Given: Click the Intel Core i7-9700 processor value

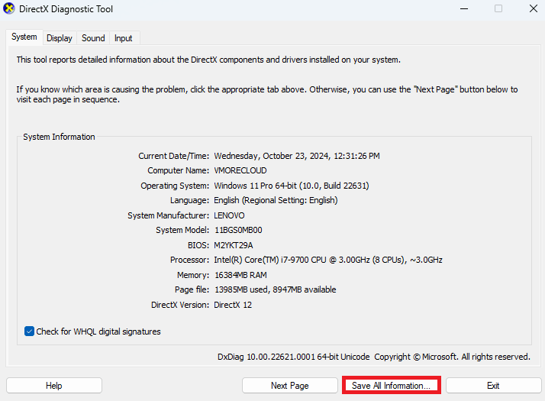Looking at the screenshot, I should pyautogui.click(x=327, y=260).
